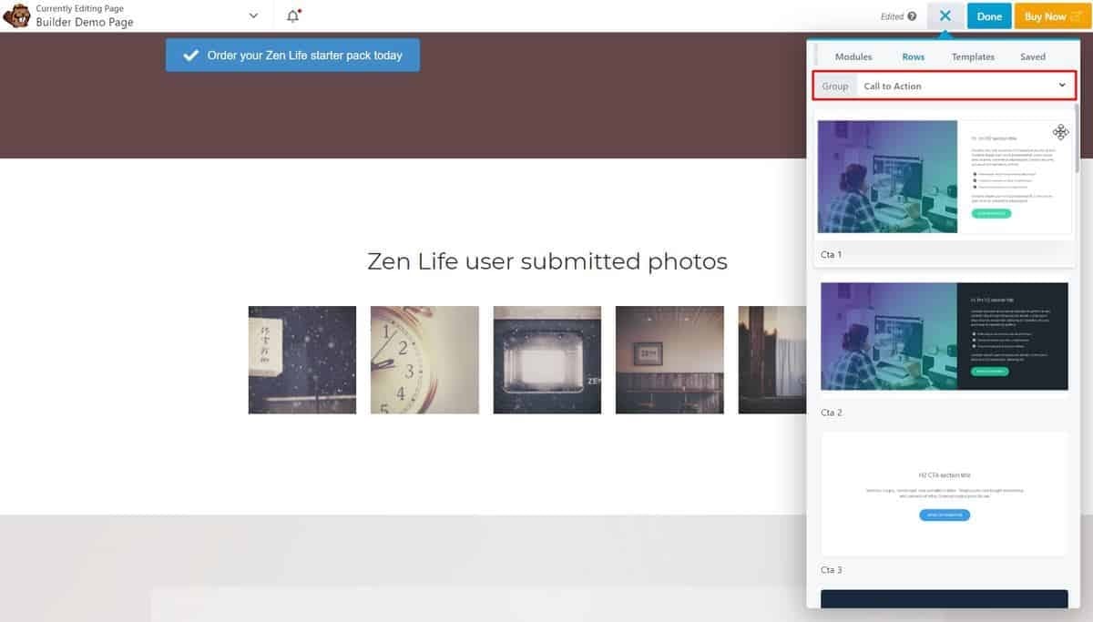Click the clock photo in user submitted photos

point(424,359)
